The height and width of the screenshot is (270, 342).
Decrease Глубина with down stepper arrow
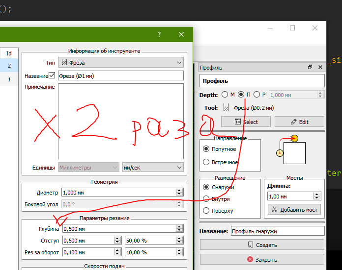click(179, 231)
